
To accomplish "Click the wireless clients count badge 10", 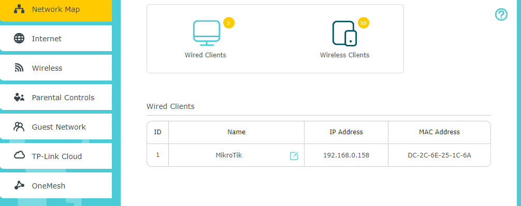I will coord(364,23).
